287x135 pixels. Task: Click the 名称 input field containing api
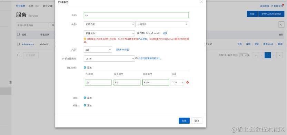[136, 15]
